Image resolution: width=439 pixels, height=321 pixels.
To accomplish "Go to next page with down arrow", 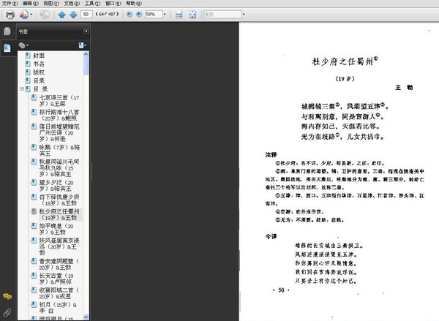I will tap(73, 15).
